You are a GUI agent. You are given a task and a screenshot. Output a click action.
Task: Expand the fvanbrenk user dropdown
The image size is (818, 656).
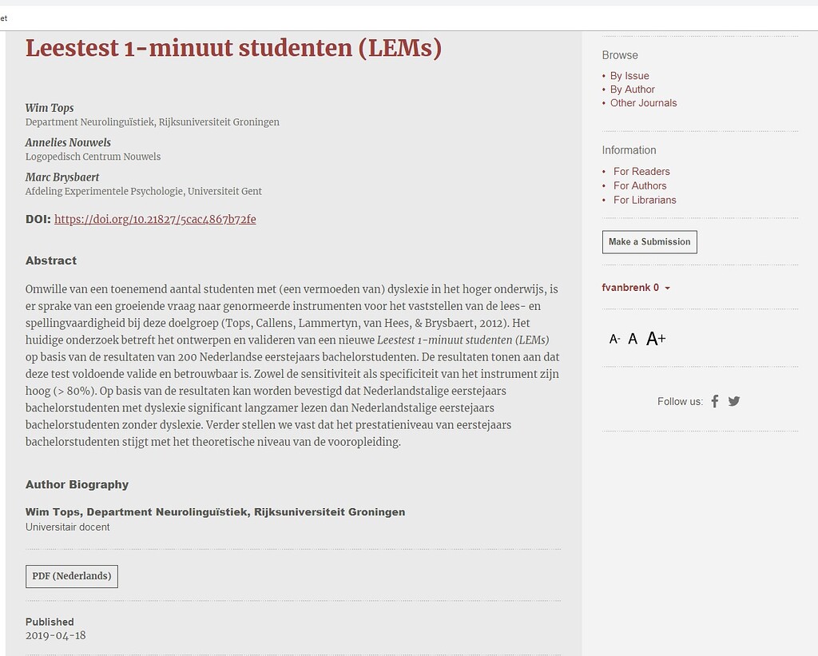coord(636,288)
